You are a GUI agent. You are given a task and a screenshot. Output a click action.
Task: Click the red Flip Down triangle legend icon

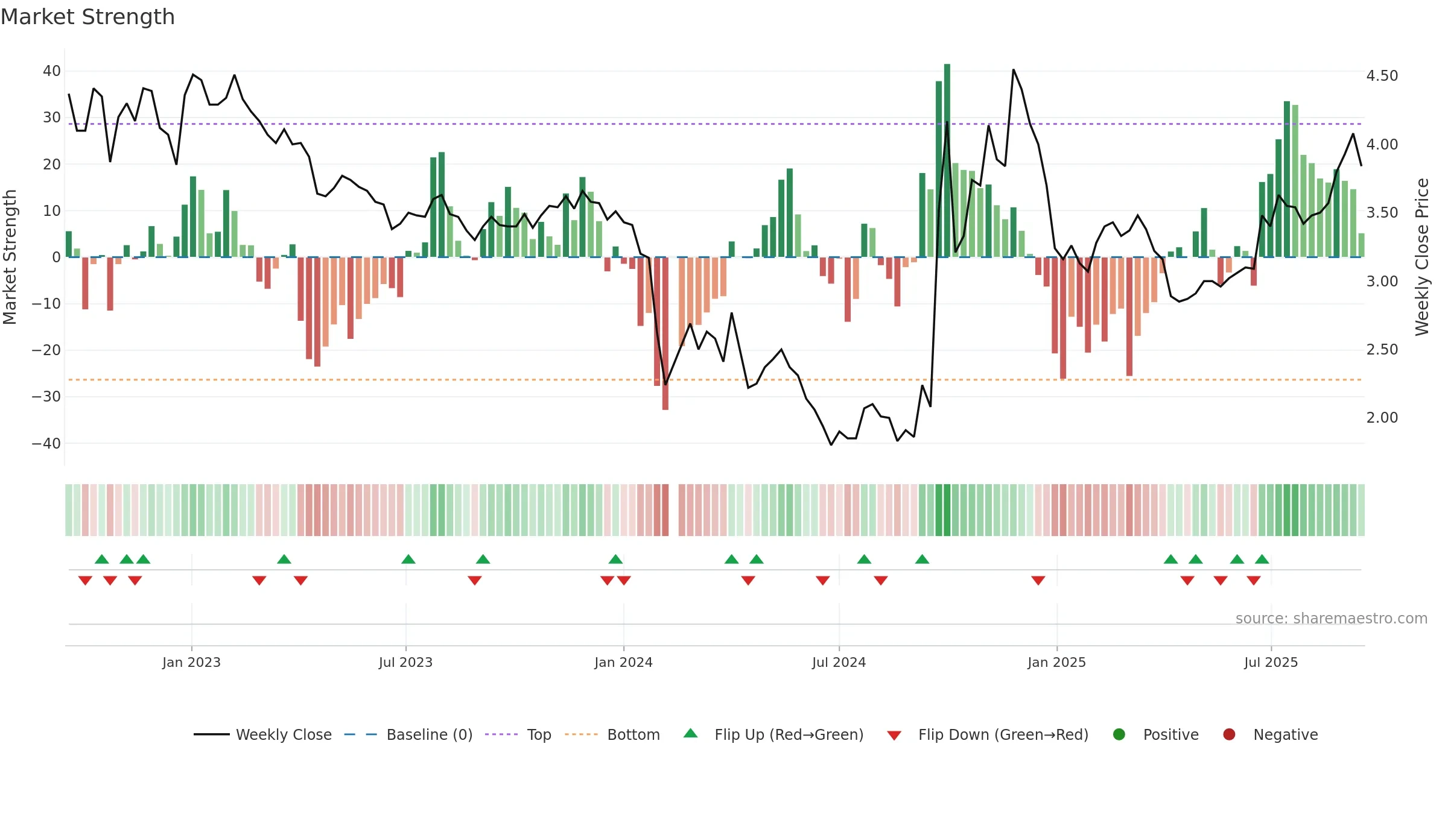894,736
